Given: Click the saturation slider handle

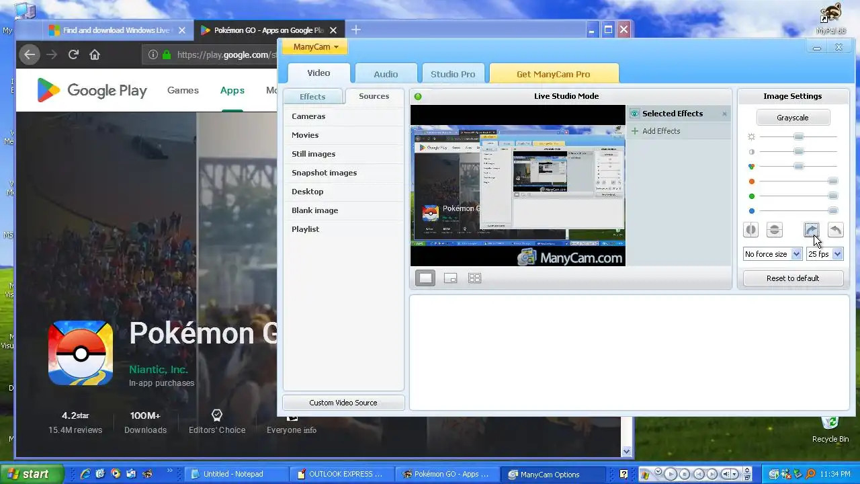Looking at the screenshot, I should point(798,166).
